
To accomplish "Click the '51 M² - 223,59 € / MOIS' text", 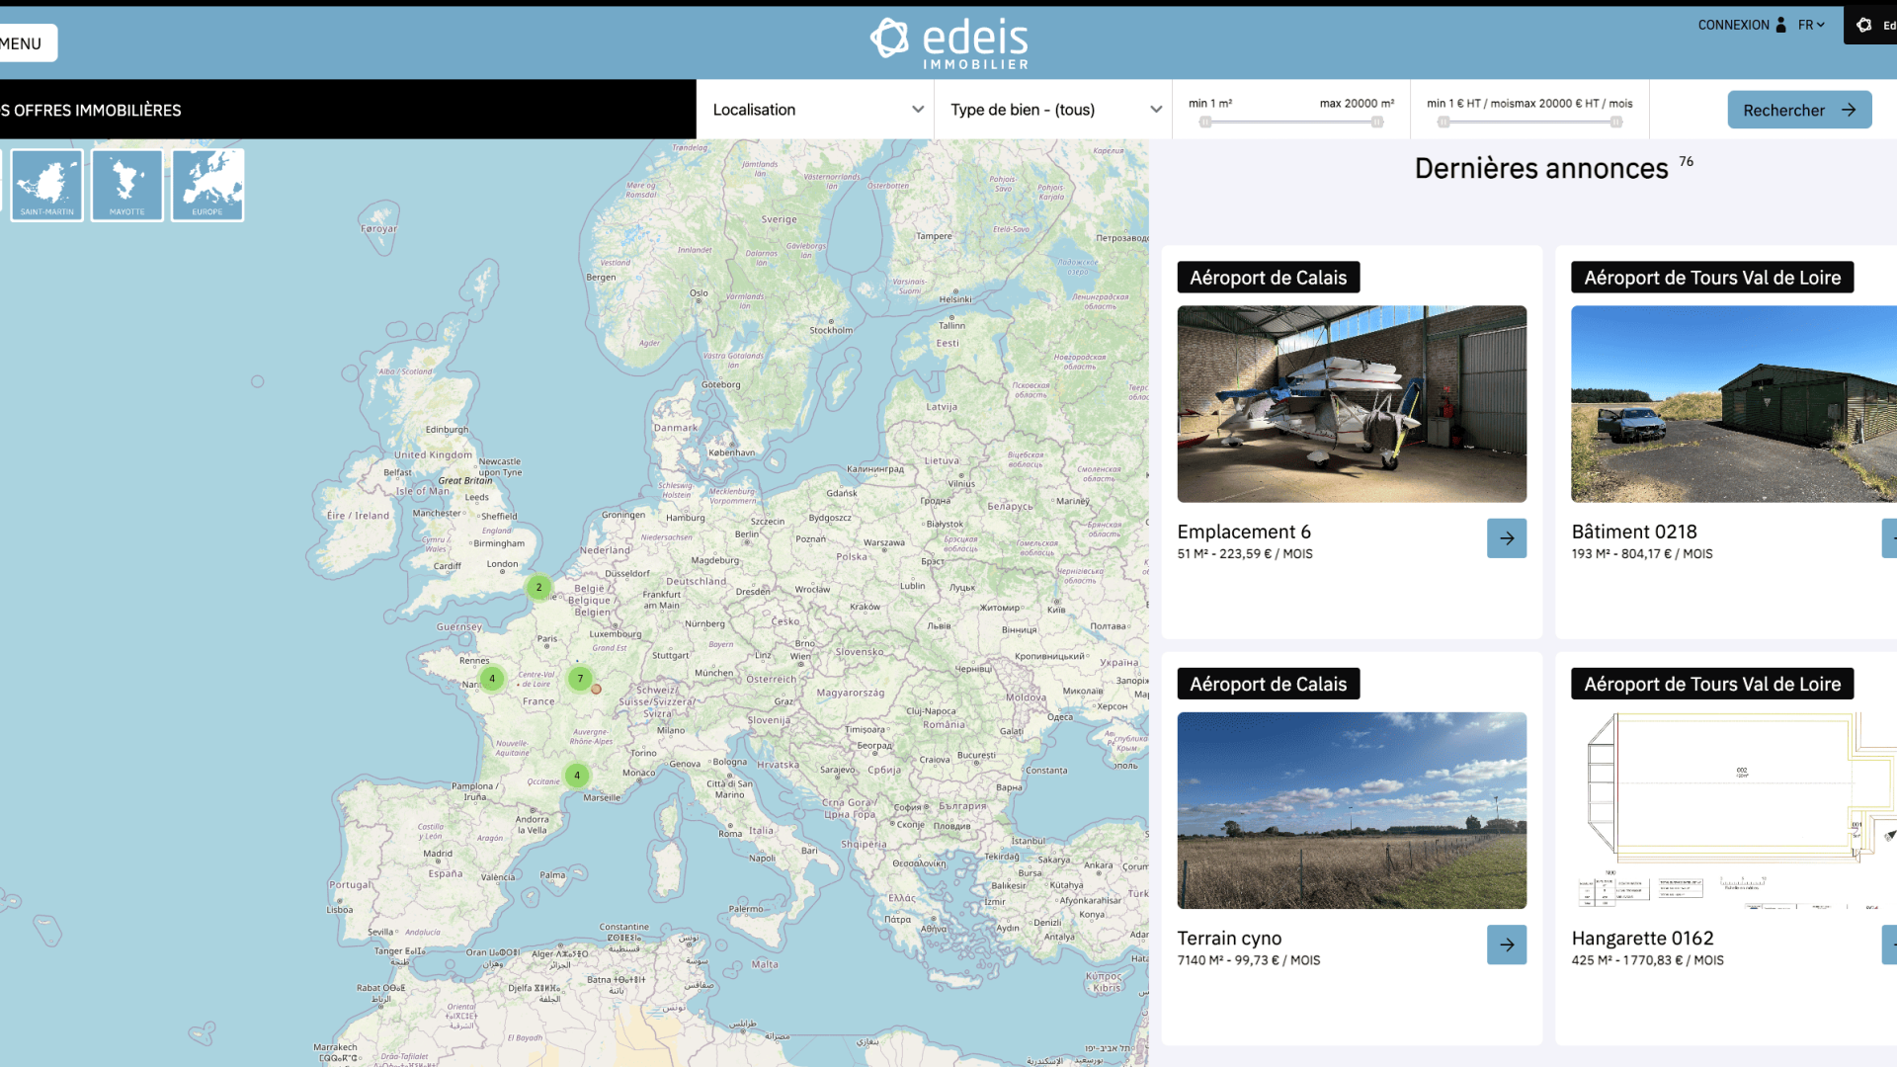I will (1245, 554).
